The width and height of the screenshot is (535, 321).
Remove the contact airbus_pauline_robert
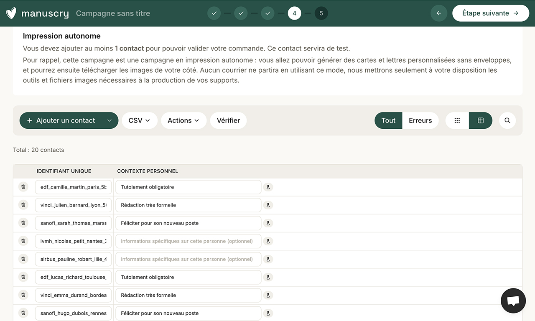[x=23, y=259]
